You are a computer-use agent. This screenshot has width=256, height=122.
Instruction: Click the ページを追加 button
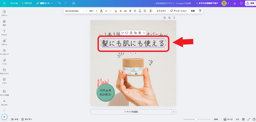click(131, 112)
